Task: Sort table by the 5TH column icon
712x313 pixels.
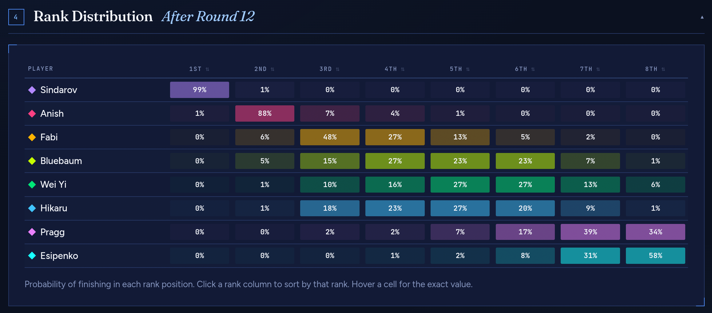Action: coord(468,69)
